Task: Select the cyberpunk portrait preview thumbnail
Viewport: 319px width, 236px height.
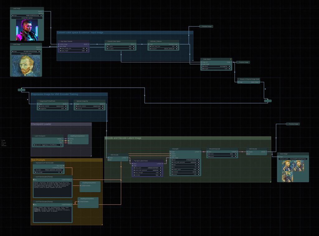Action: click(27, 30)
